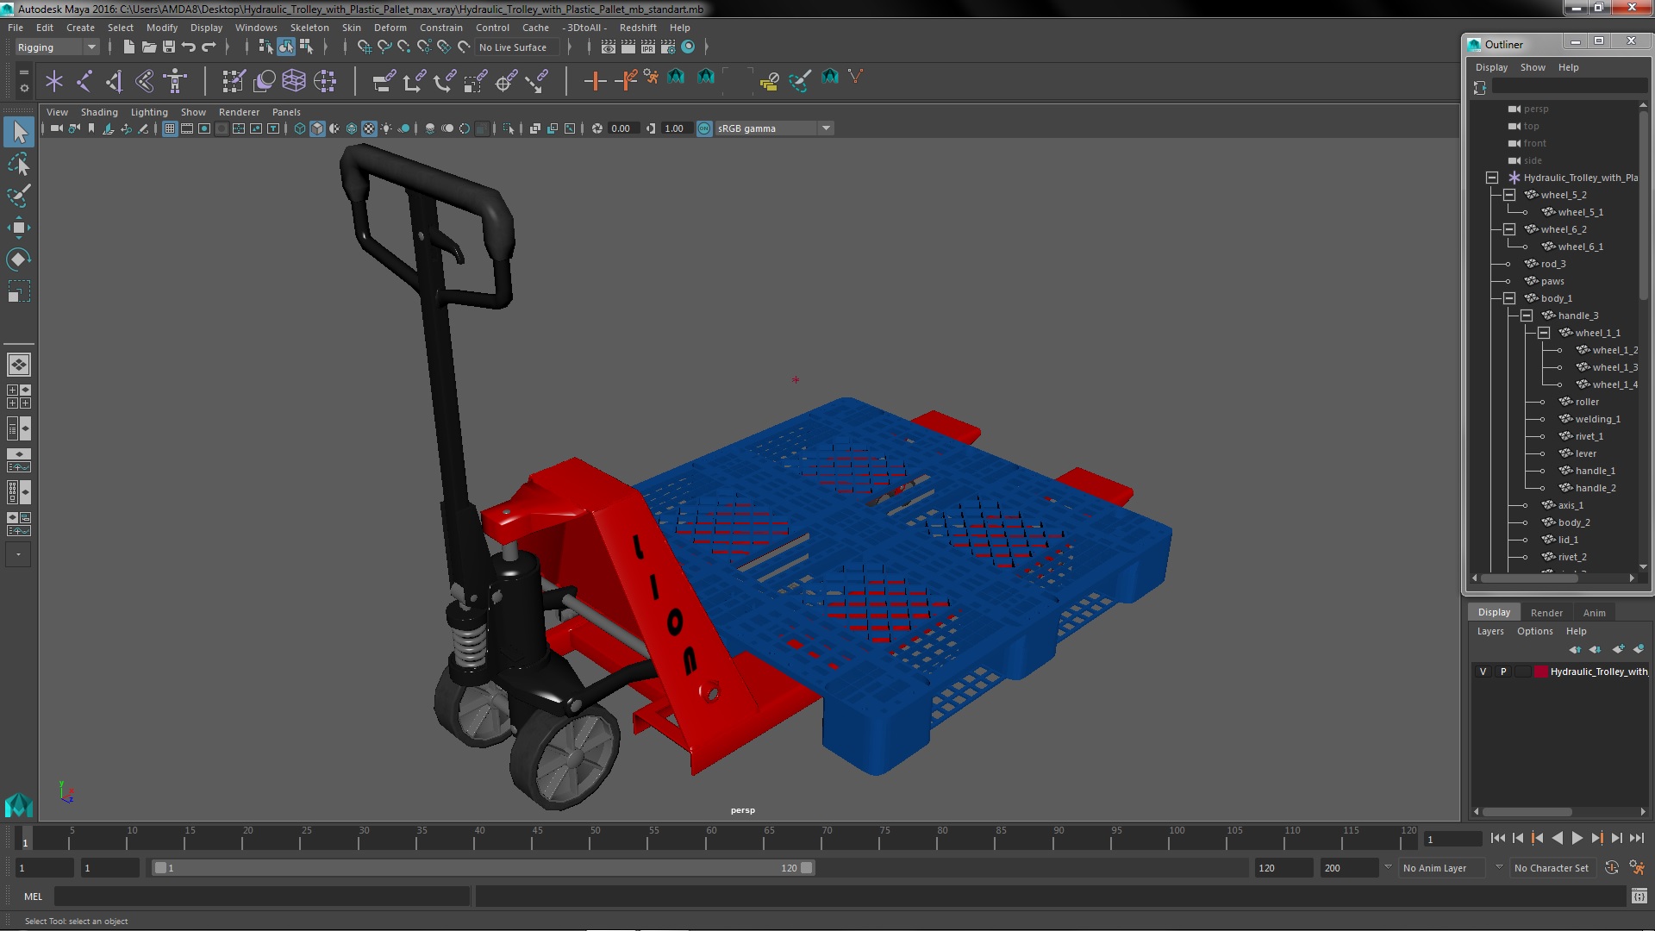1655x931 pixels.
Task: Open the Skeleton menu
Action: pyautogui.click(x=309, y=28)
